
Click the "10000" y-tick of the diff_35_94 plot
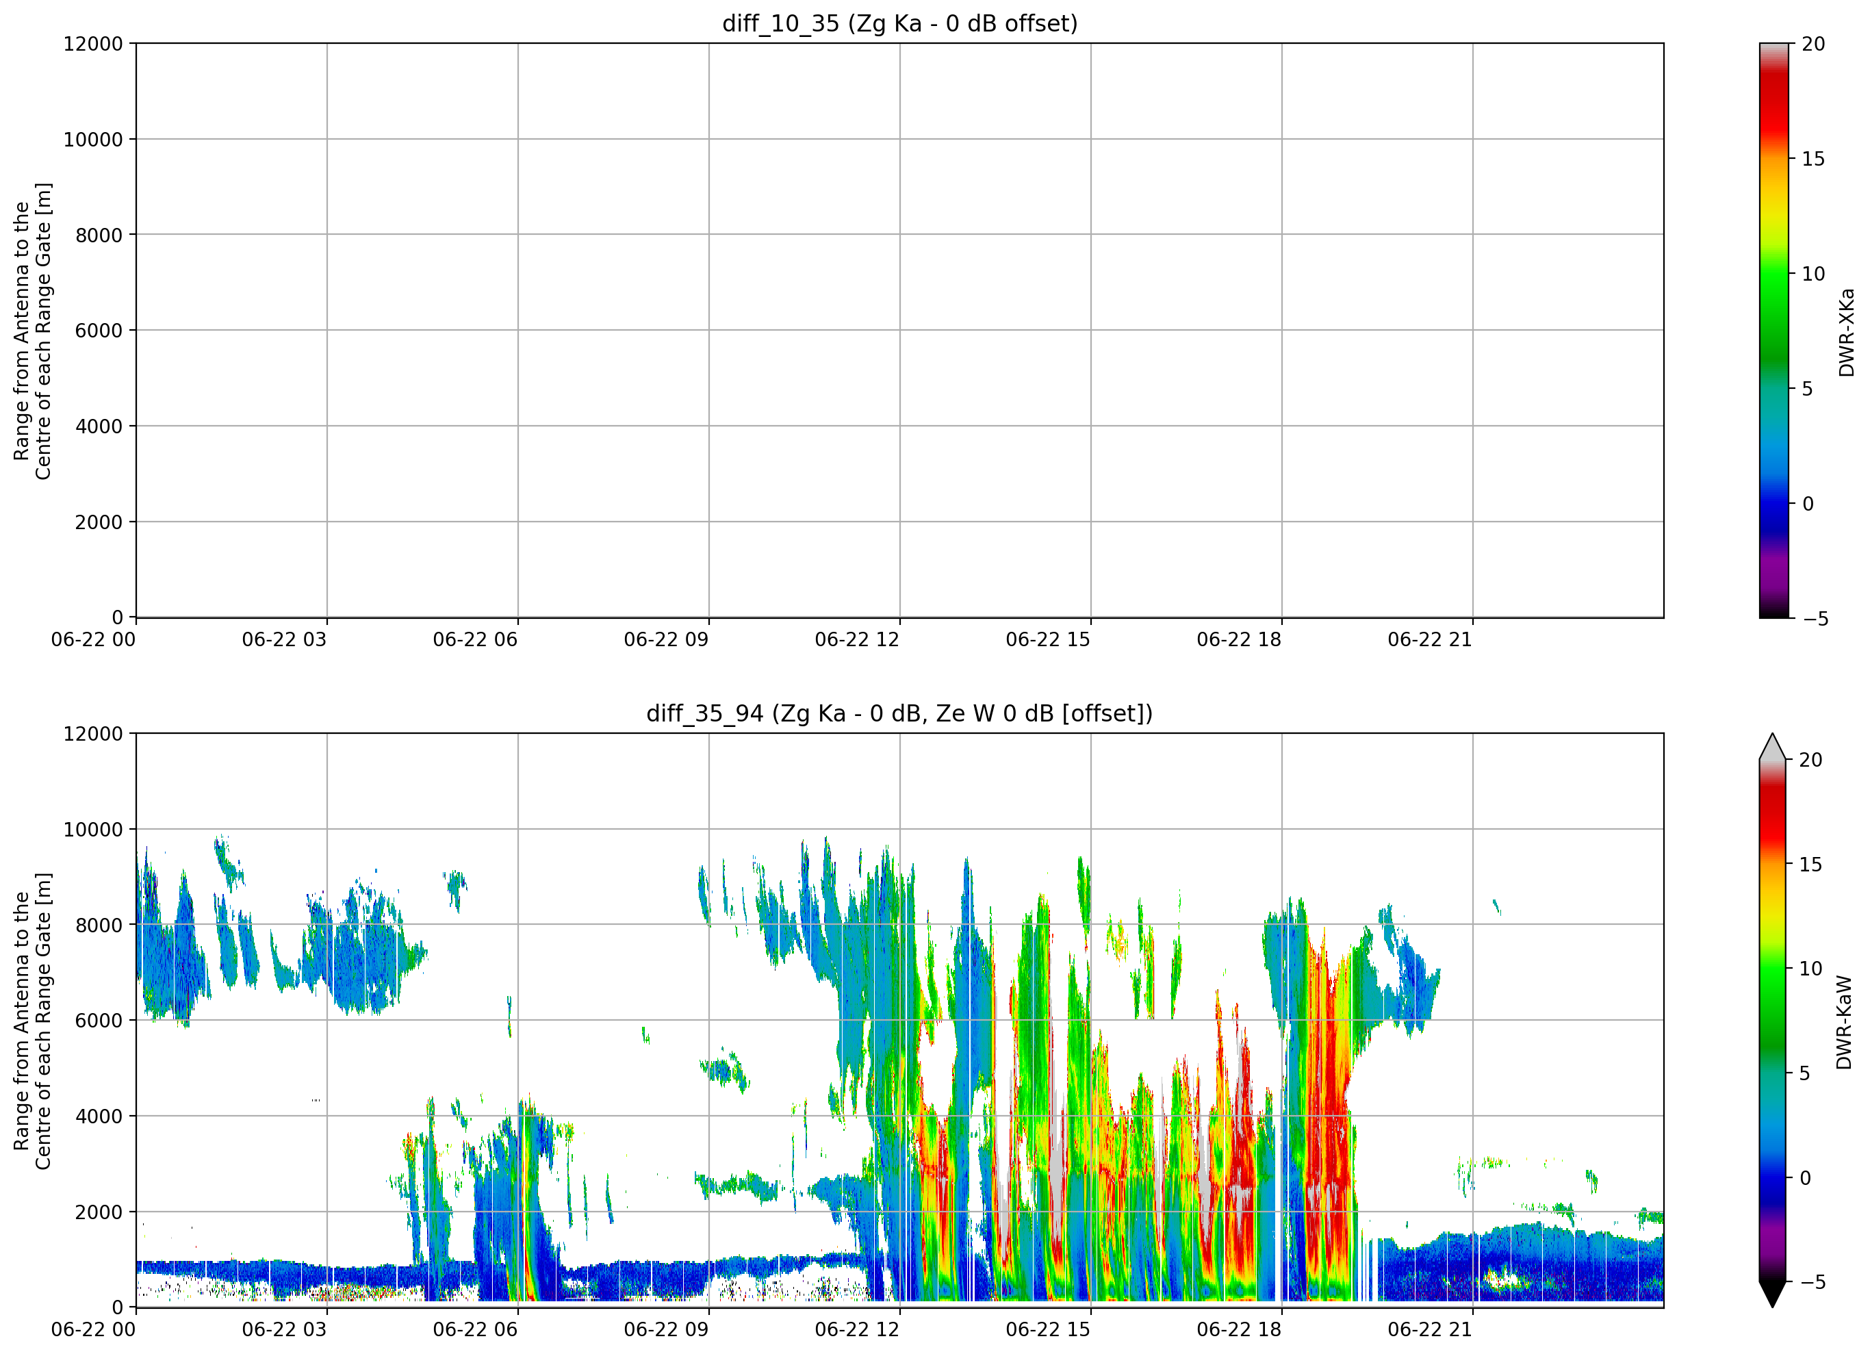click(93, 830)
